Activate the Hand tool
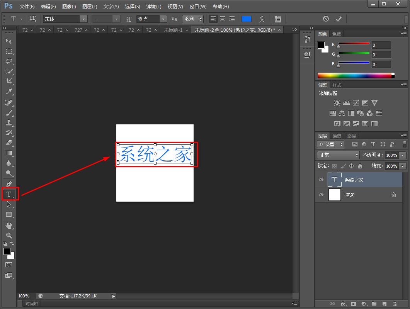 pos(9,226)
